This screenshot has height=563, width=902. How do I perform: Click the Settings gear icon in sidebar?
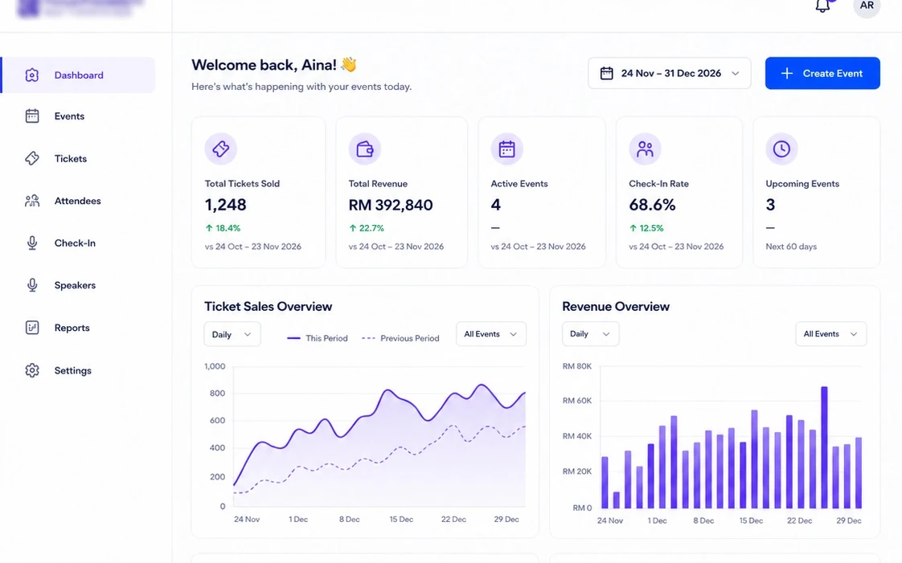pos(32,370)
